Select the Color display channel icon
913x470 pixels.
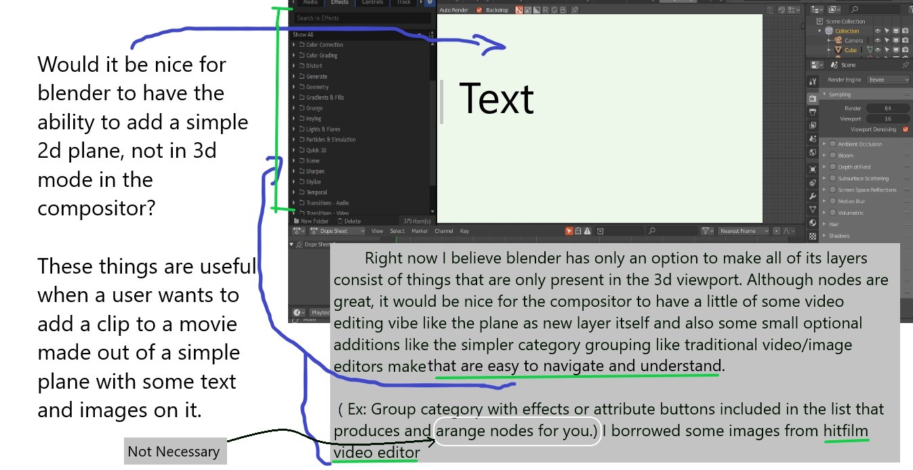click(528, 10)
